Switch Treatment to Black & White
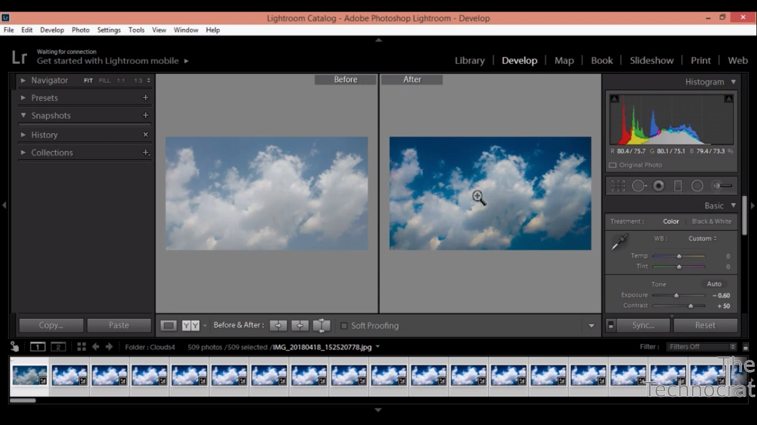 712,221
